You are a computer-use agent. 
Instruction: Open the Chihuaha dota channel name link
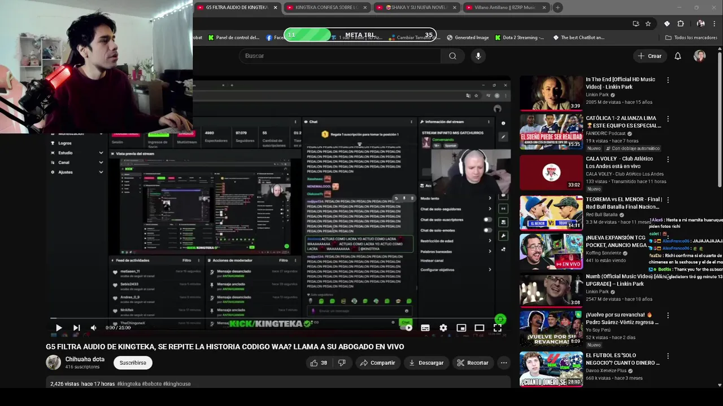(x=85, y=359)
